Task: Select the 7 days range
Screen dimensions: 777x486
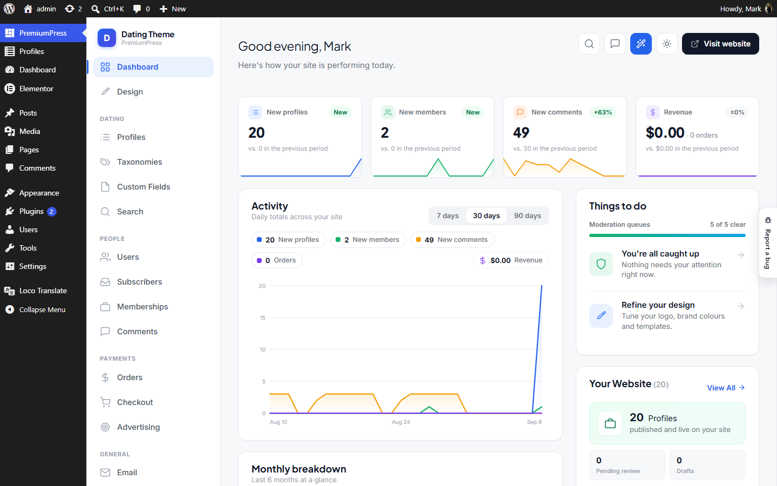Action: [x=448, y=215]
